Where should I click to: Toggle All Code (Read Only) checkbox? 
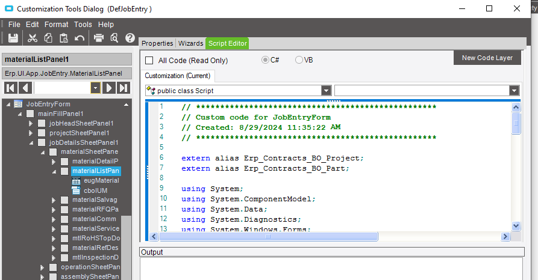[x=149, y=61]
